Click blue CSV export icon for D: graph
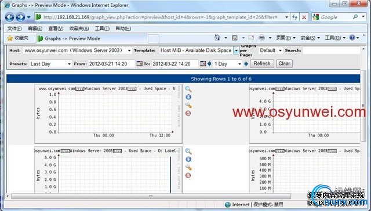 [188, 160]
